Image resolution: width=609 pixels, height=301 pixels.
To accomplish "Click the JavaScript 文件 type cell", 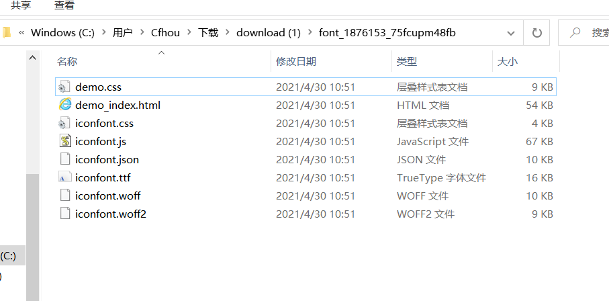I will (432, 141).
